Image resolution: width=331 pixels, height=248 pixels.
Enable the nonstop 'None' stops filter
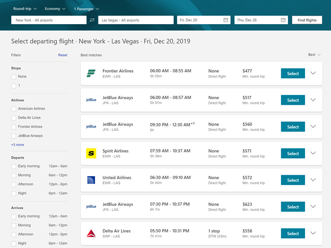[x=14, y=77]
